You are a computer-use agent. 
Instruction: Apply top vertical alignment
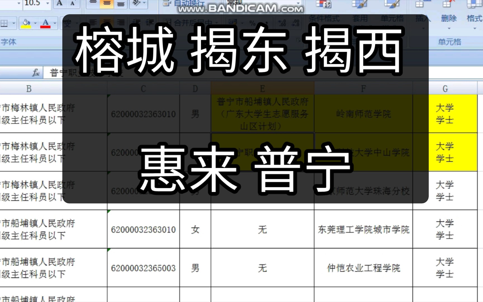pos(93,3)
